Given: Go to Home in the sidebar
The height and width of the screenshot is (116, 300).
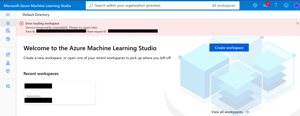Looking at the screenshot, I should [8, 23].
